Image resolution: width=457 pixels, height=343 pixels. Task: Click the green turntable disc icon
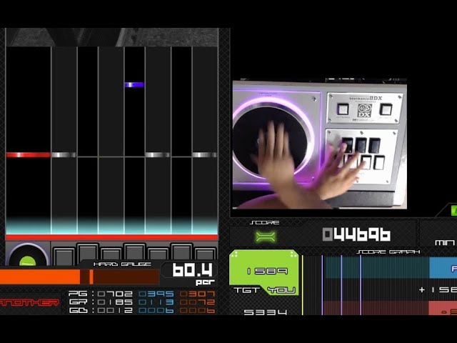click(27, 262)
